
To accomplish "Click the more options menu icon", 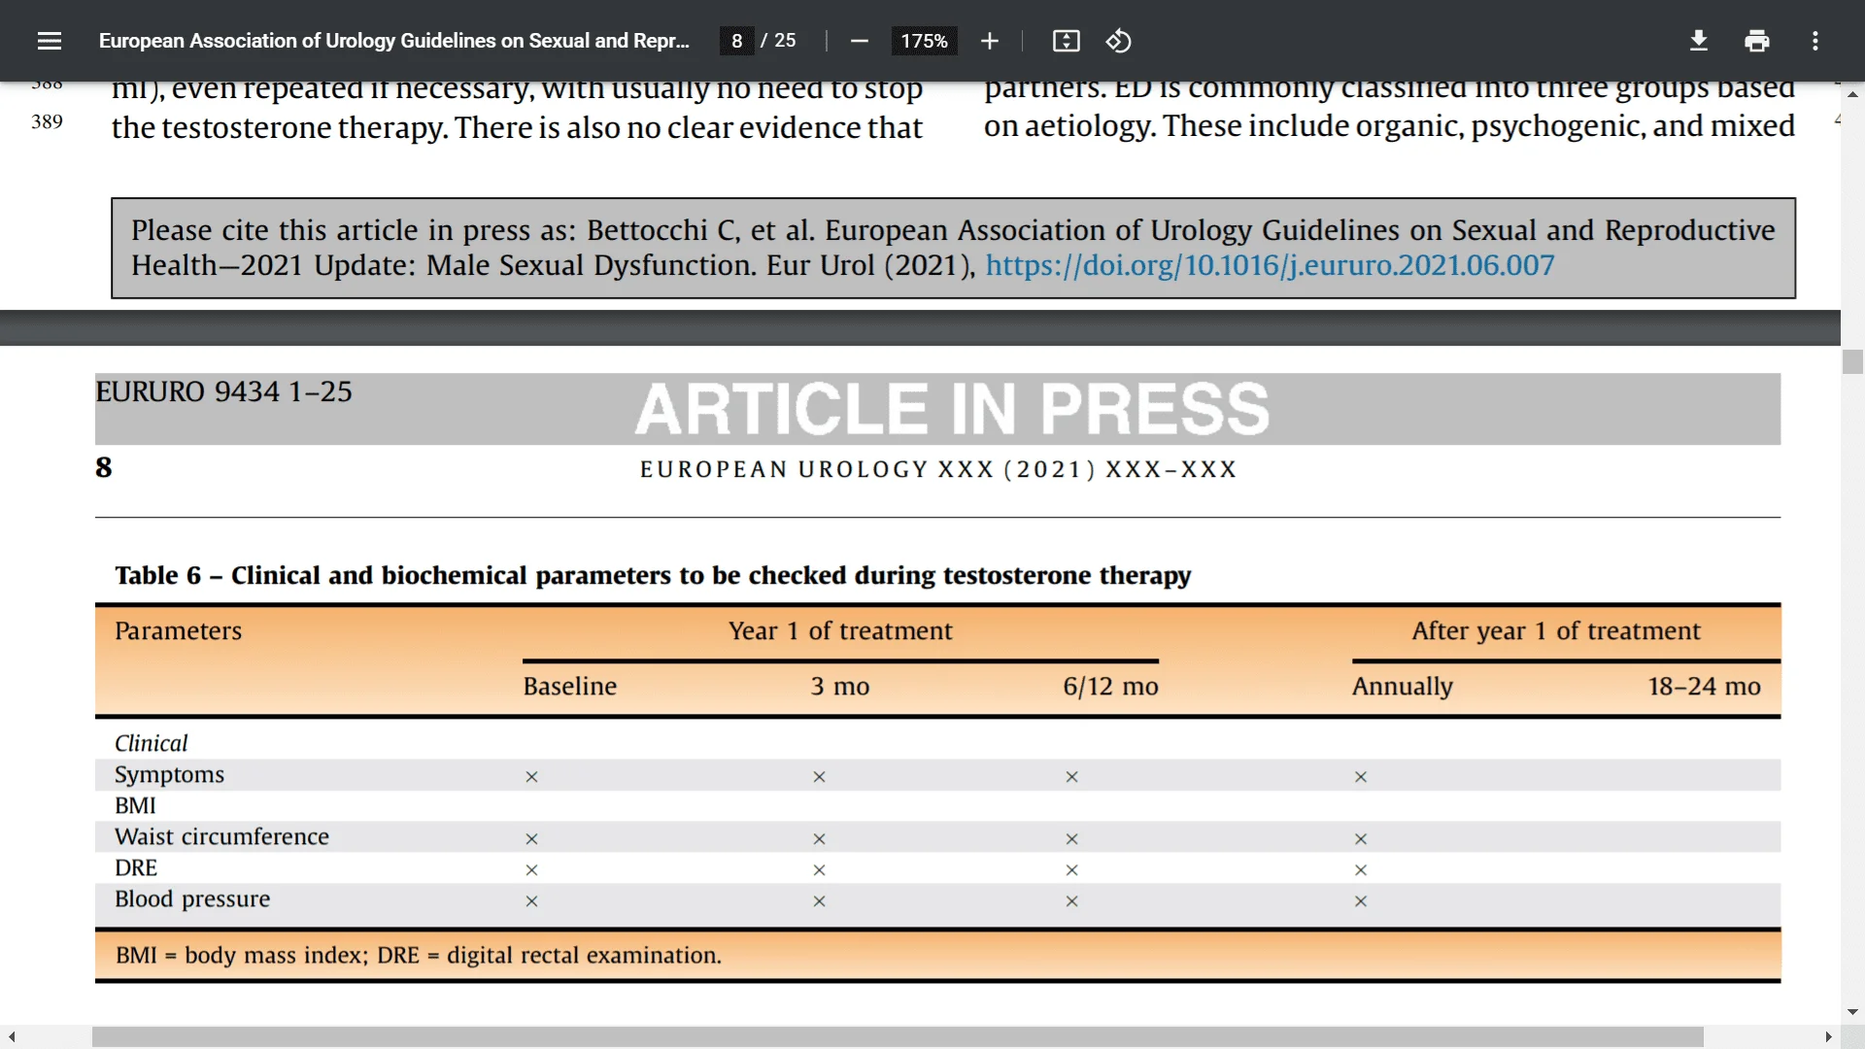I will [1815, 41].
